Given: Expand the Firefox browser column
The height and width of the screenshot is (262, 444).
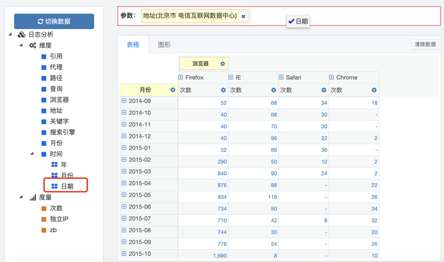Looking at the screenshot, I should (x=181, y=77).
